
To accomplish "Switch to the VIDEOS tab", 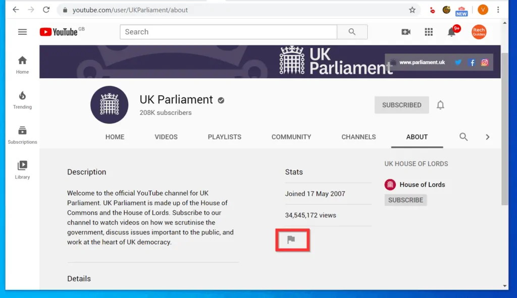I will click(x=166, y=137).
